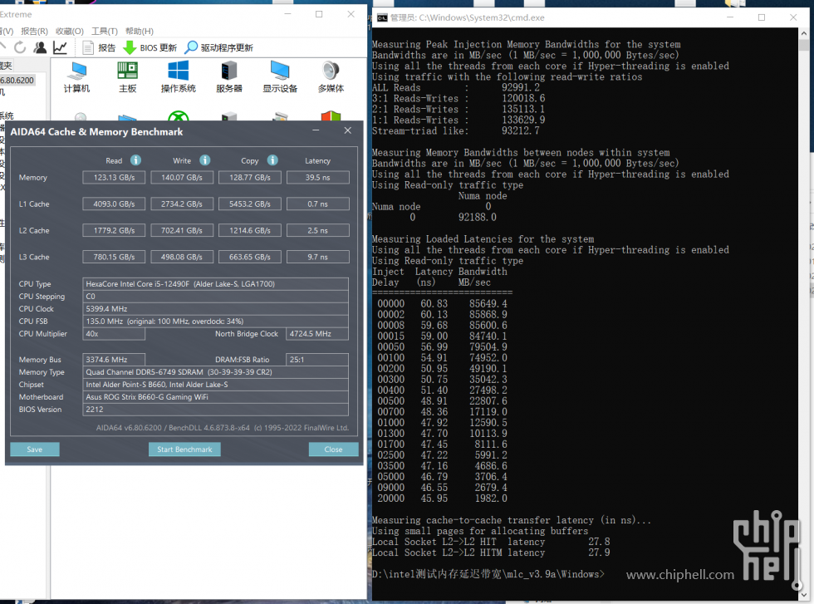Click the Memory Type field DDR5-6749 SDRAM
This screenshot has height=604, width=814.
[x=215, y=372]
